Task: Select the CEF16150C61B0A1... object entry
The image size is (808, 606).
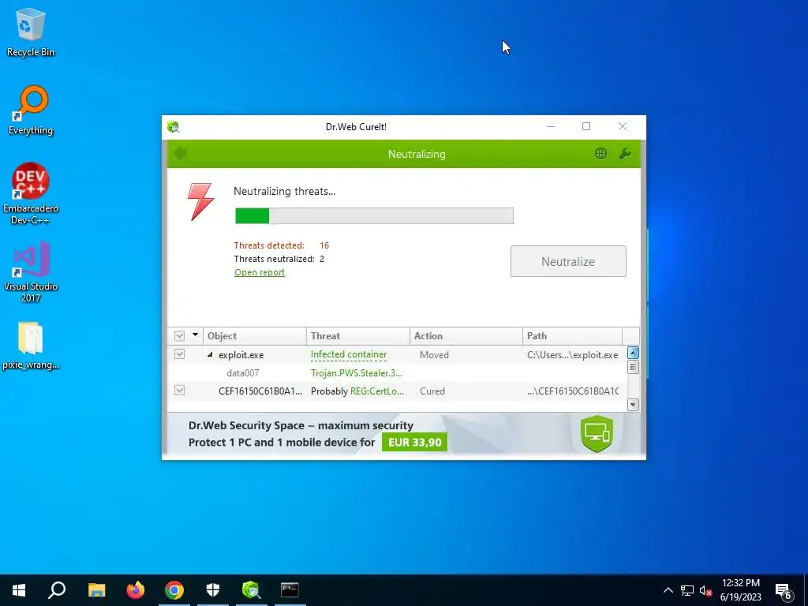Action: pos(260,391)
